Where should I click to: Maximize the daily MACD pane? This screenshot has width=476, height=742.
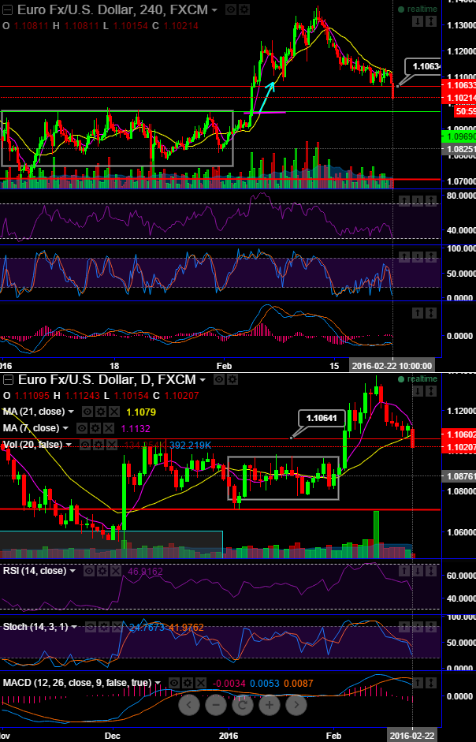click(x=431, y=683)
